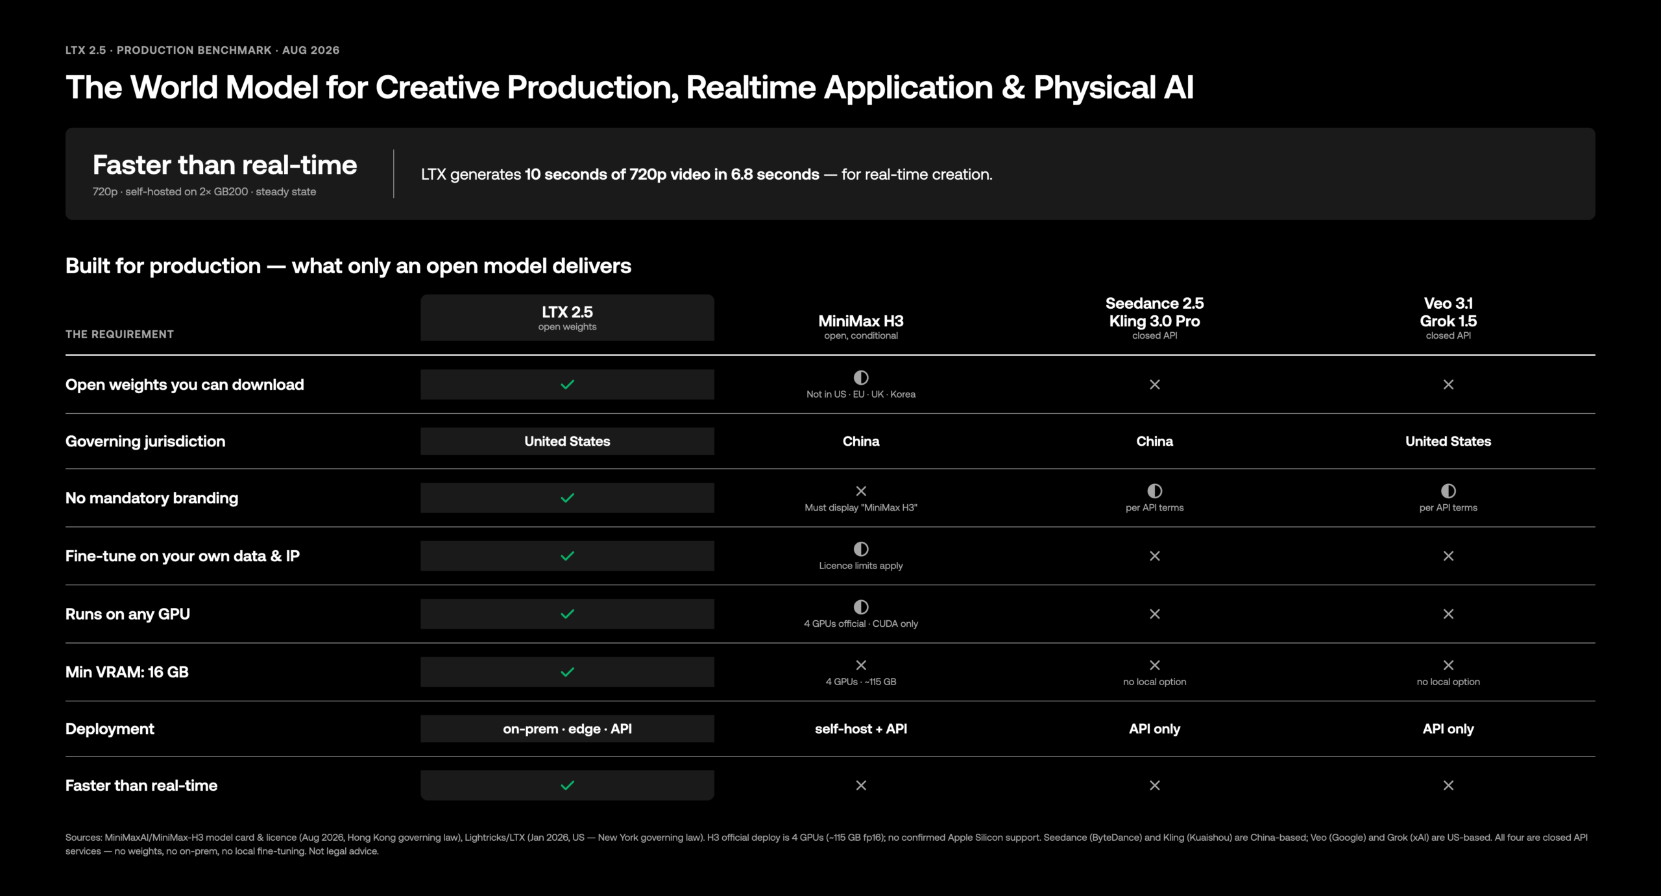Viewport: 1661px width, 896px height.
Task: Click LTX 2.5 check mark for fine-tune row
Action: tap(567, 556)
